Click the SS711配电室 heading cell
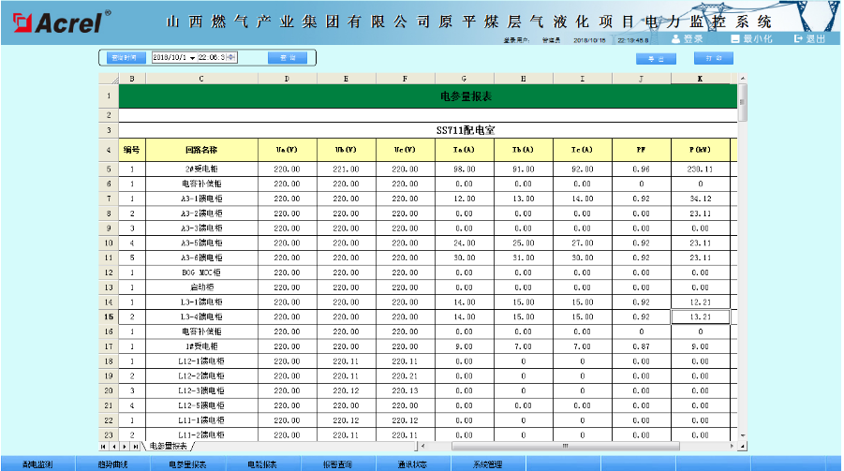This screenshot has height=471, width=844. pyautogui.click(x=428, y=130)
